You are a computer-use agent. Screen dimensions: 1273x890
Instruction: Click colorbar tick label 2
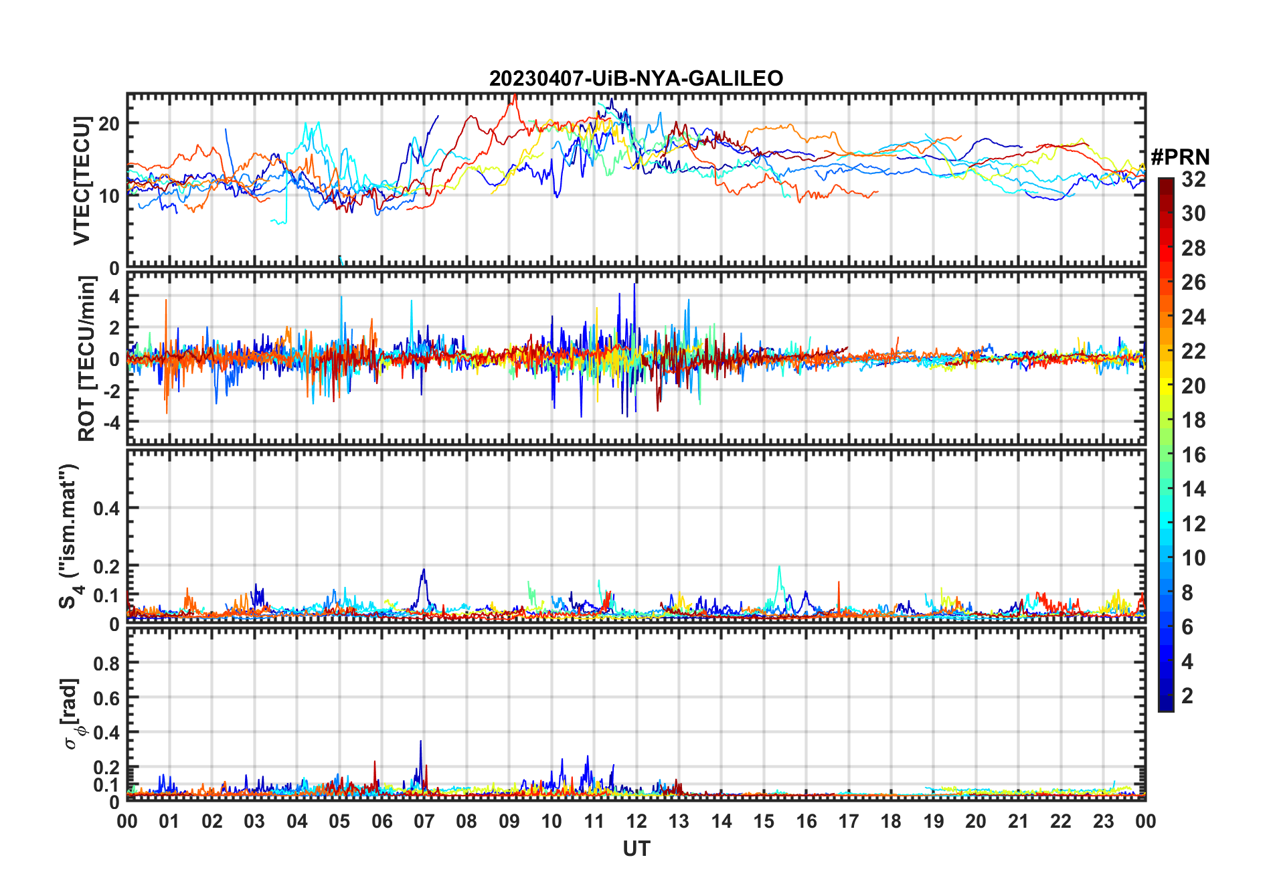pyautogui.click(x=1187, y=696)
